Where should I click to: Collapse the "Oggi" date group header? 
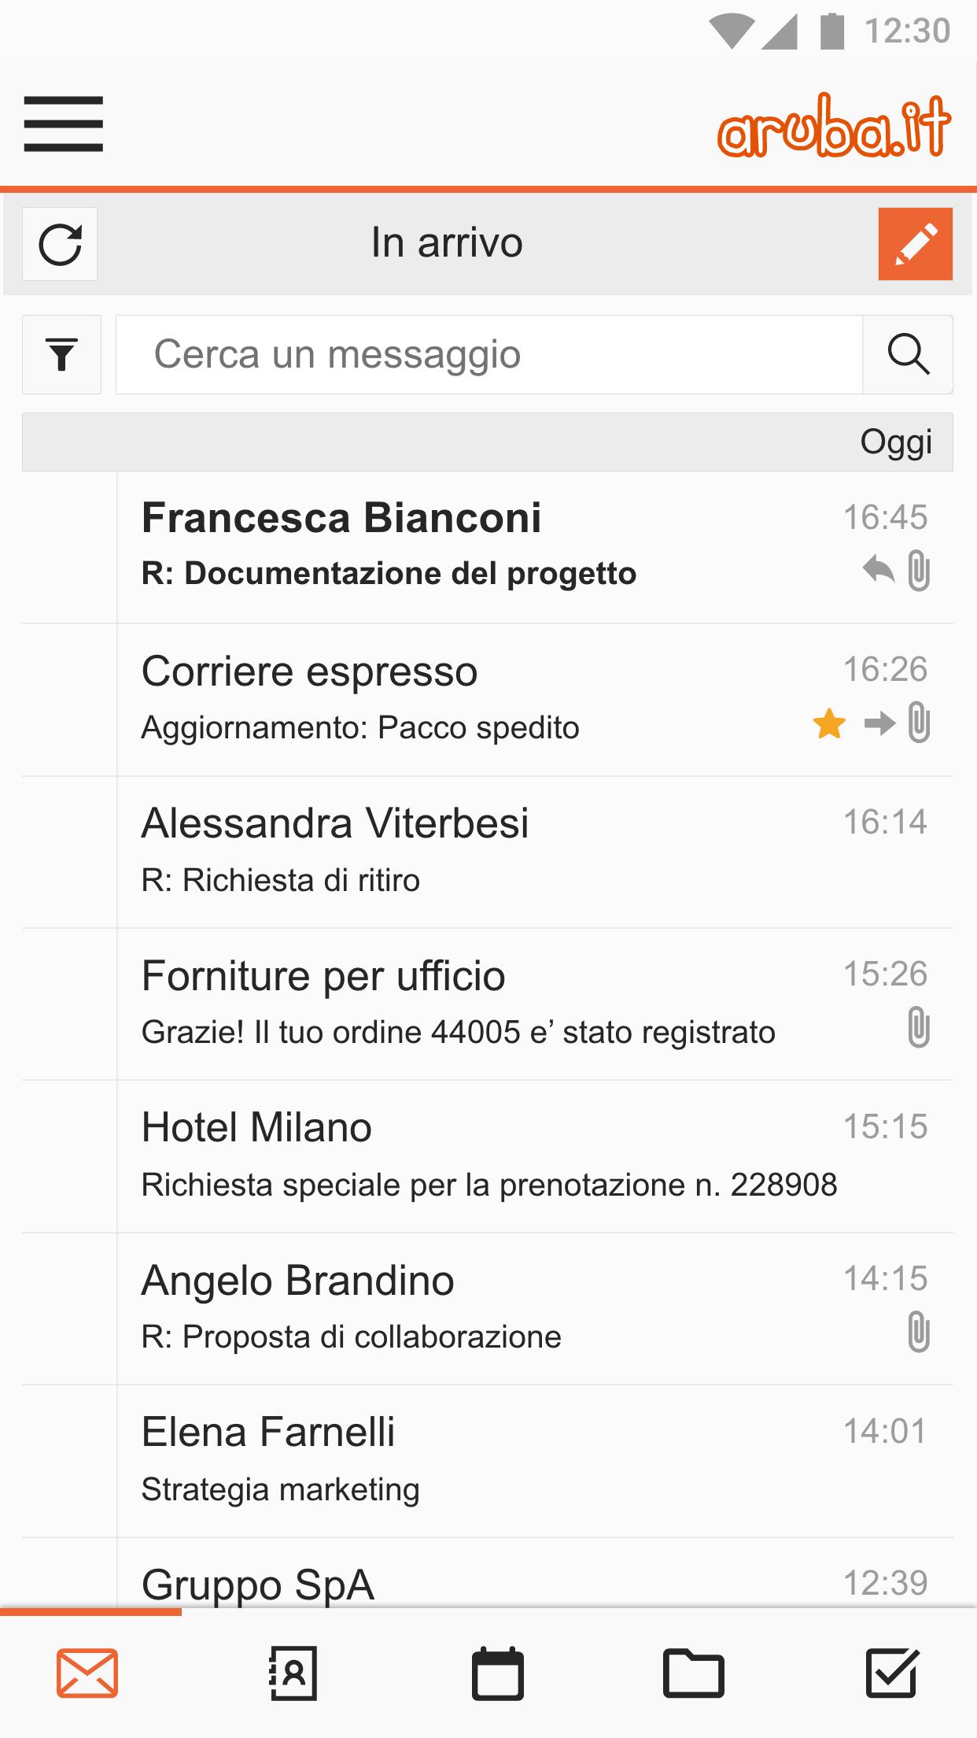pyautogui.click(x=488, y=442)
